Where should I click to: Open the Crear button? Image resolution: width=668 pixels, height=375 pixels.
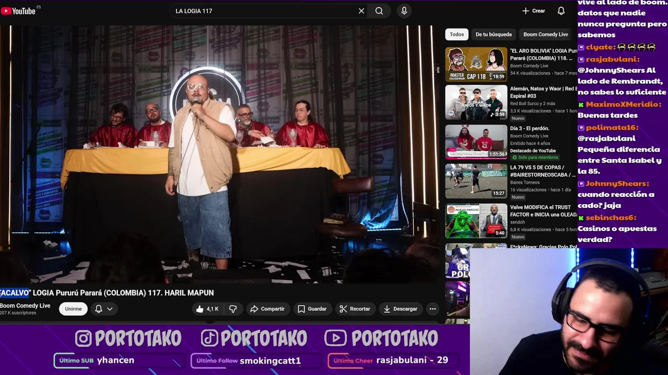coord(533,11)
